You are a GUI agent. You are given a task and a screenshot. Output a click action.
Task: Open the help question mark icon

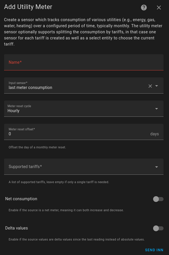tap(144, 7)
